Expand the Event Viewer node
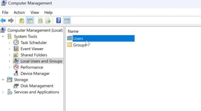This screenshot has height=111, width=201. (x=10, y=49)
